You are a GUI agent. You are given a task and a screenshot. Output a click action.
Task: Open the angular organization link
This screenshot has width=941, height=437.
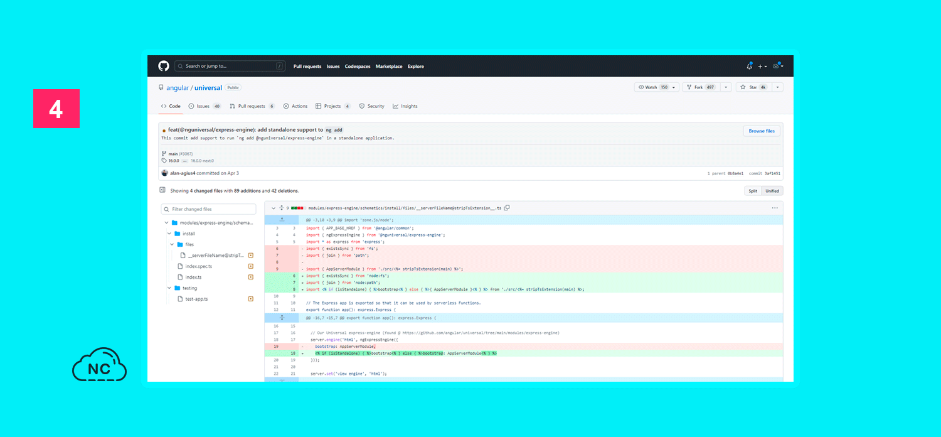point(178,88)
